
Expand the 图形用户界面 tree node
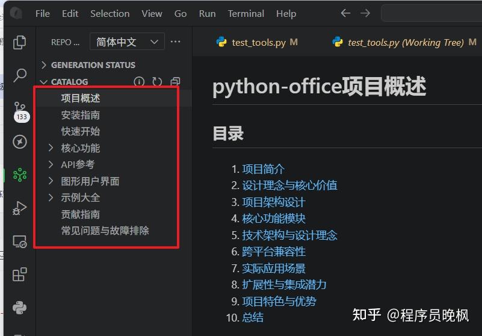[x=51, y=181]
